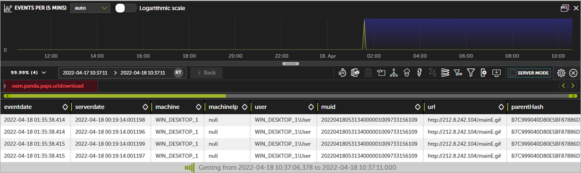581x173 pixels.
Task: Click the restore window icon in chart panel
Action: coord(564,8)
